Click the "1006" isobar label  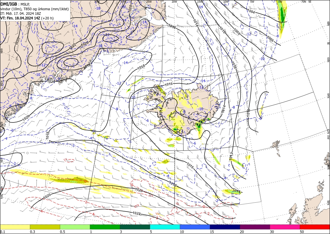pos(270,39)
